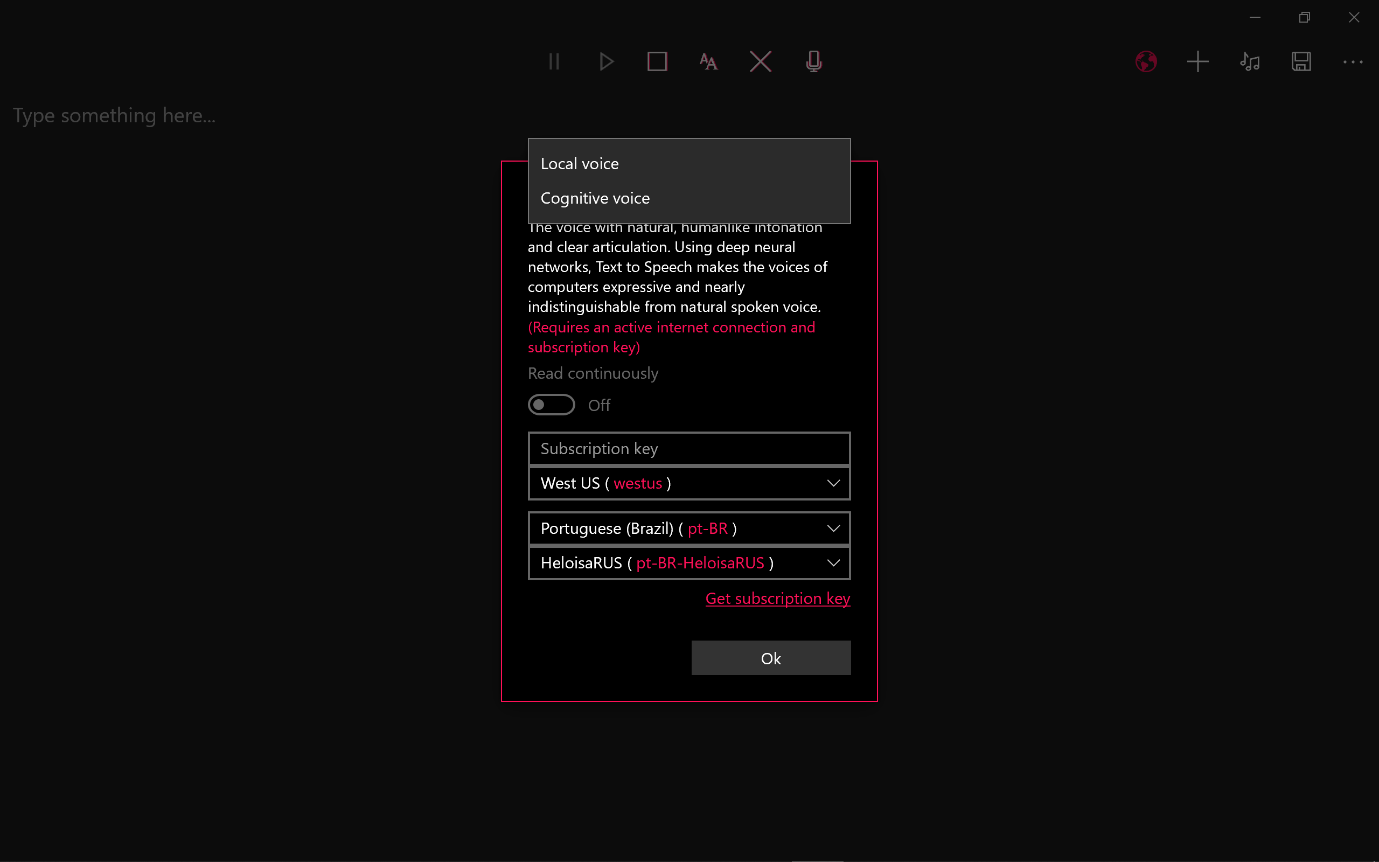Click the red X clear text icon

coord(760,61)
